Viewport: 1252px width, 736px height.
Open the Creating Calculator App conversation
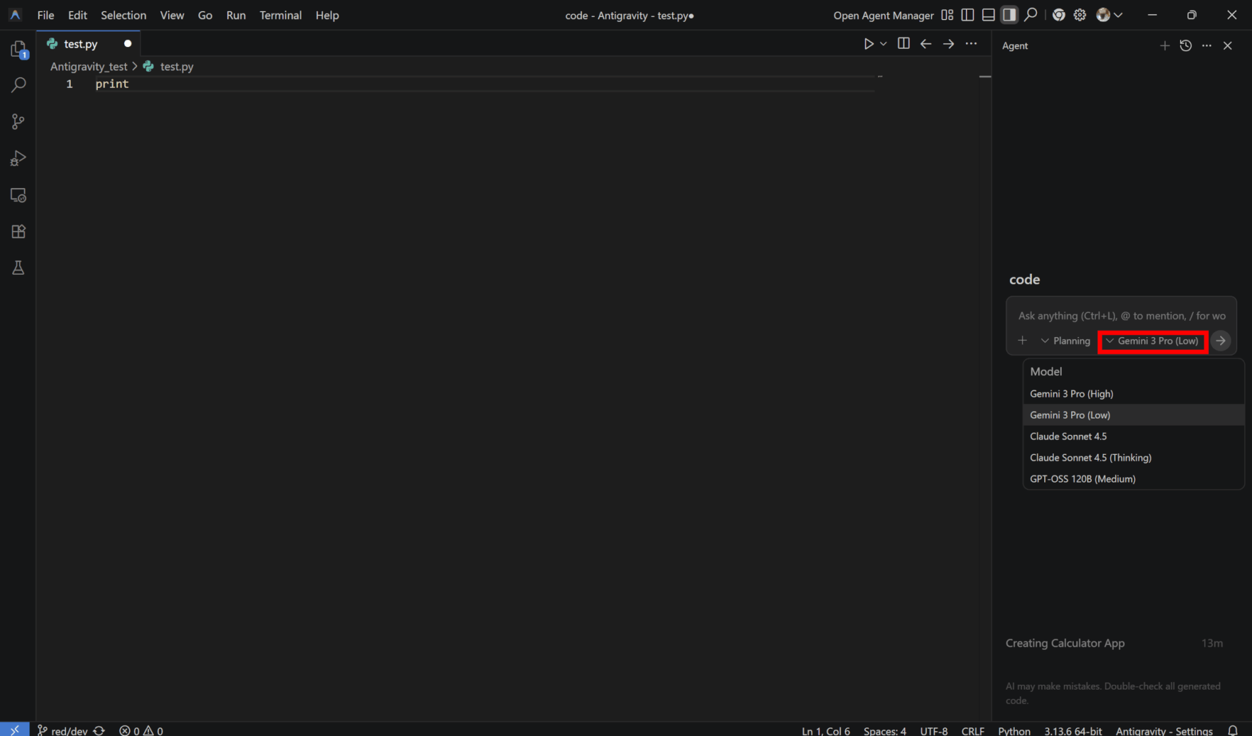(1065, 643)
